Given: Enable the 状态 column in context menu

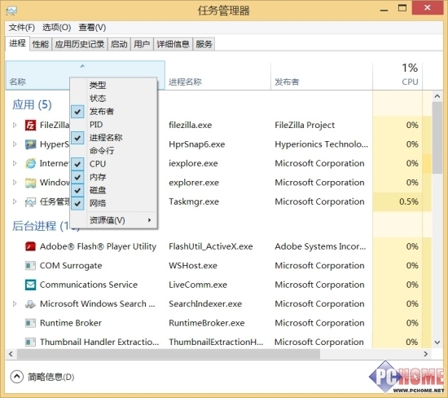Looking at the screenshot, I should point(113,98).
